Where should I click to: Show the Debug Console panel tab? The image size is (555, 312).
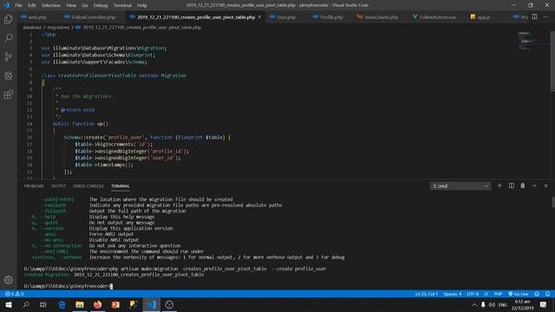(88, 186)
